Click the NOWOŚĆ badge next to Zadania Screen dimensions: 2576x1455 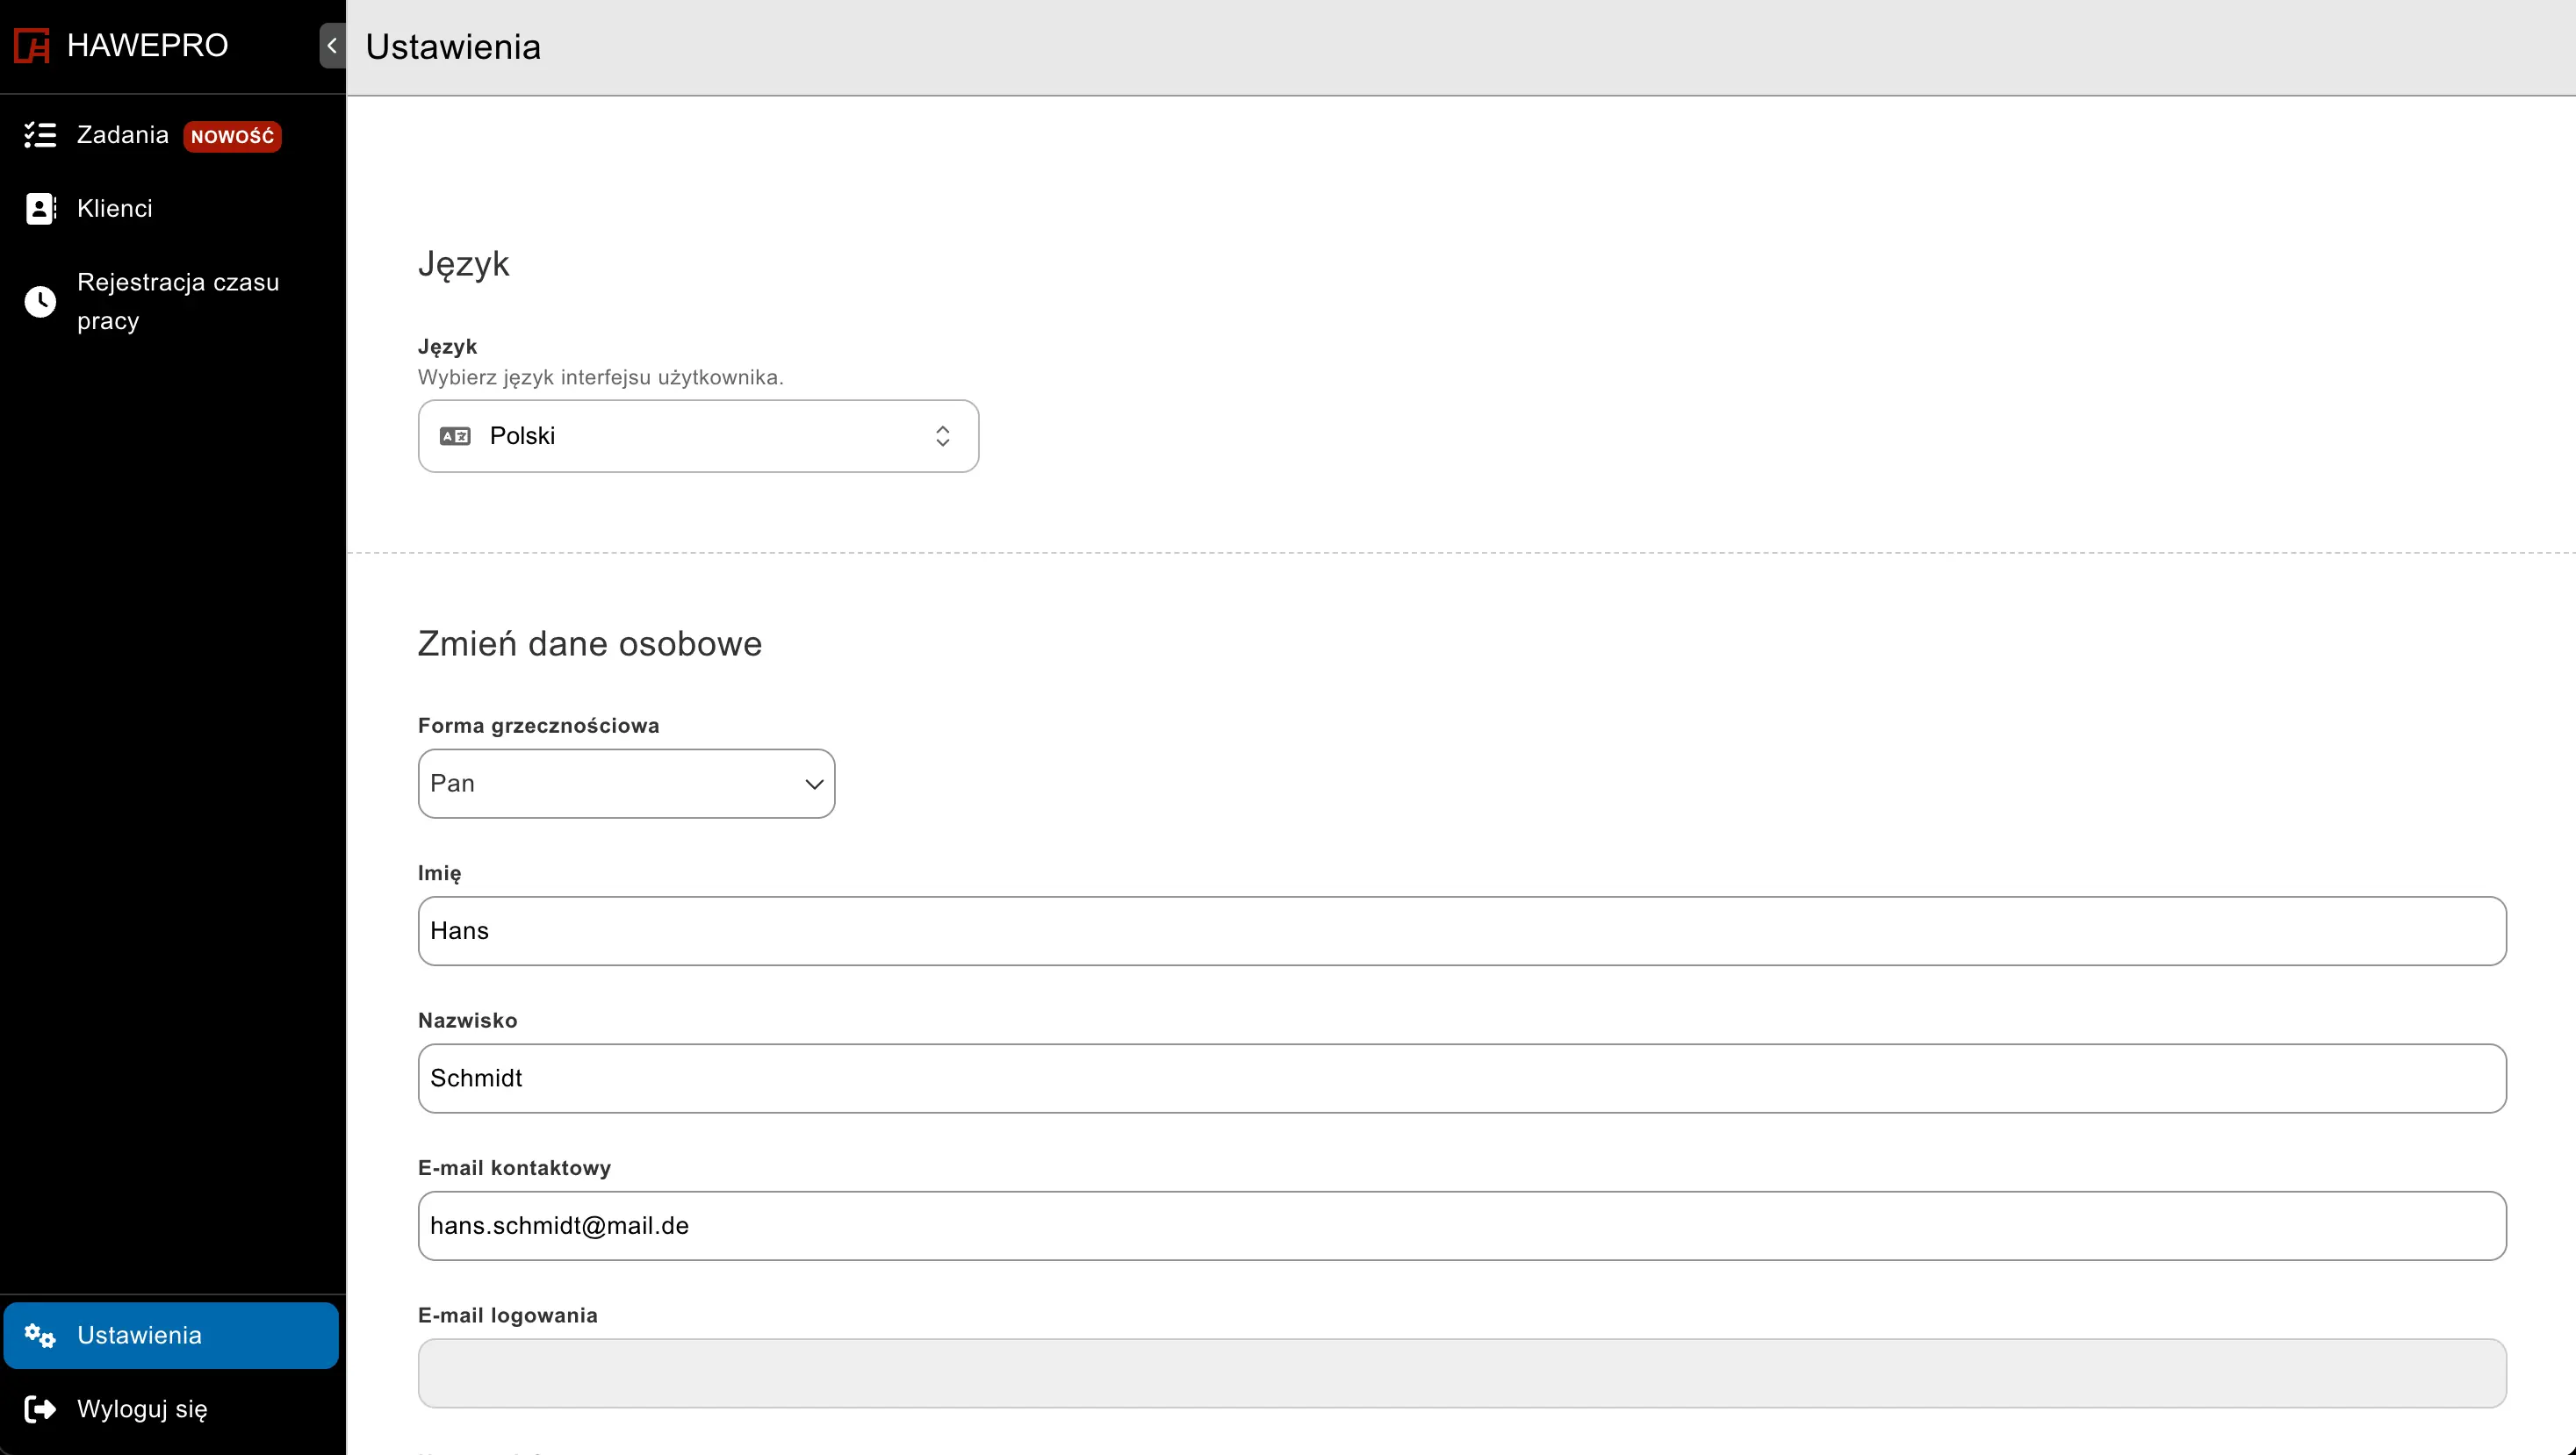[x=232, y=136]
